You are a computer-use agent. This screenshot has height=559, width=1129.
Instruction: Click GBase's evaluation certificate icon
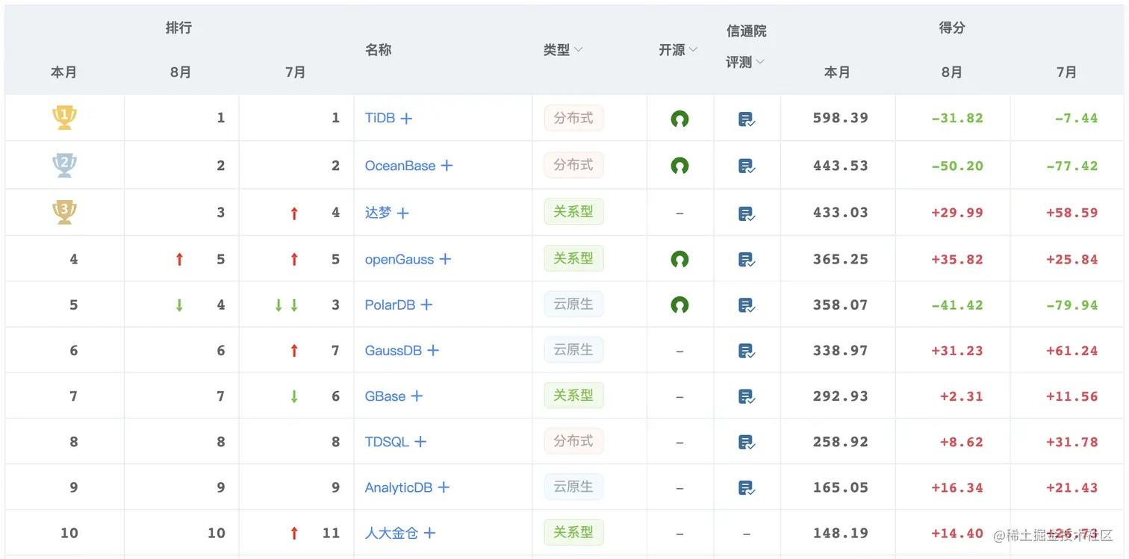[747, 396]
